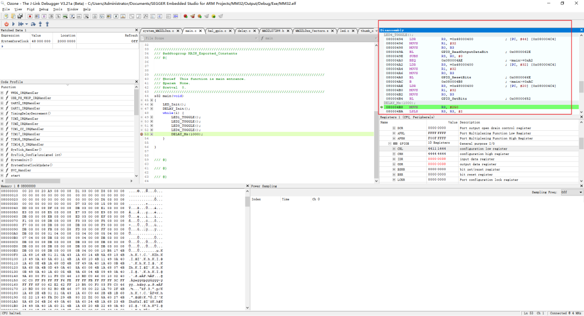Close the Registers 1 panel
This screenshot has height=316, width=584.
pyautogui.click(x=581, y=117)
